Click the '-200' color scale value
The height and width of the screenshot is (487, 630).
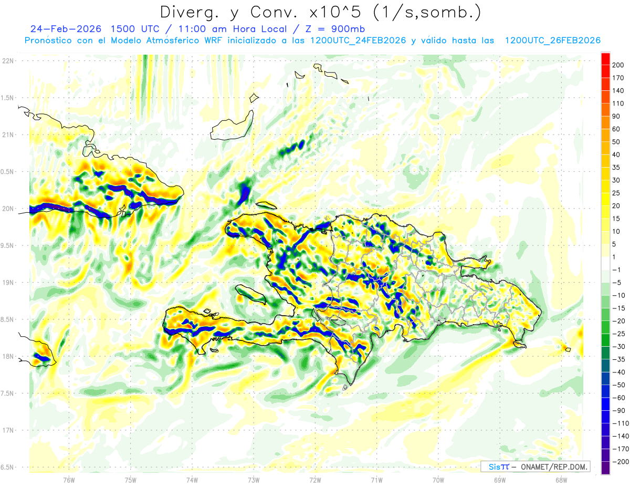coord(621,461)
